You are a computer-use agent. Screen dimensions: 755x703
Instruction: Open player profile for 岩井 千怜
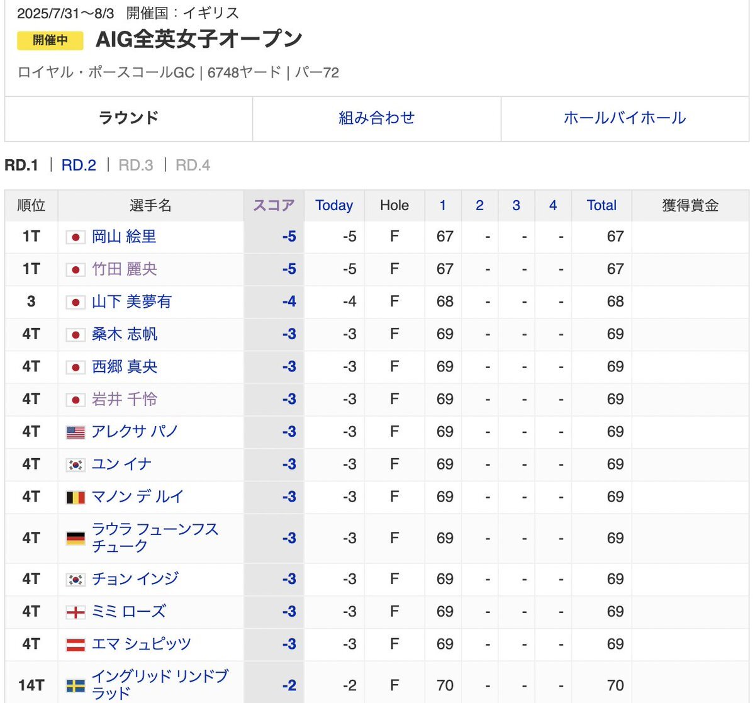pyautogui.click(x=124, y=400)
